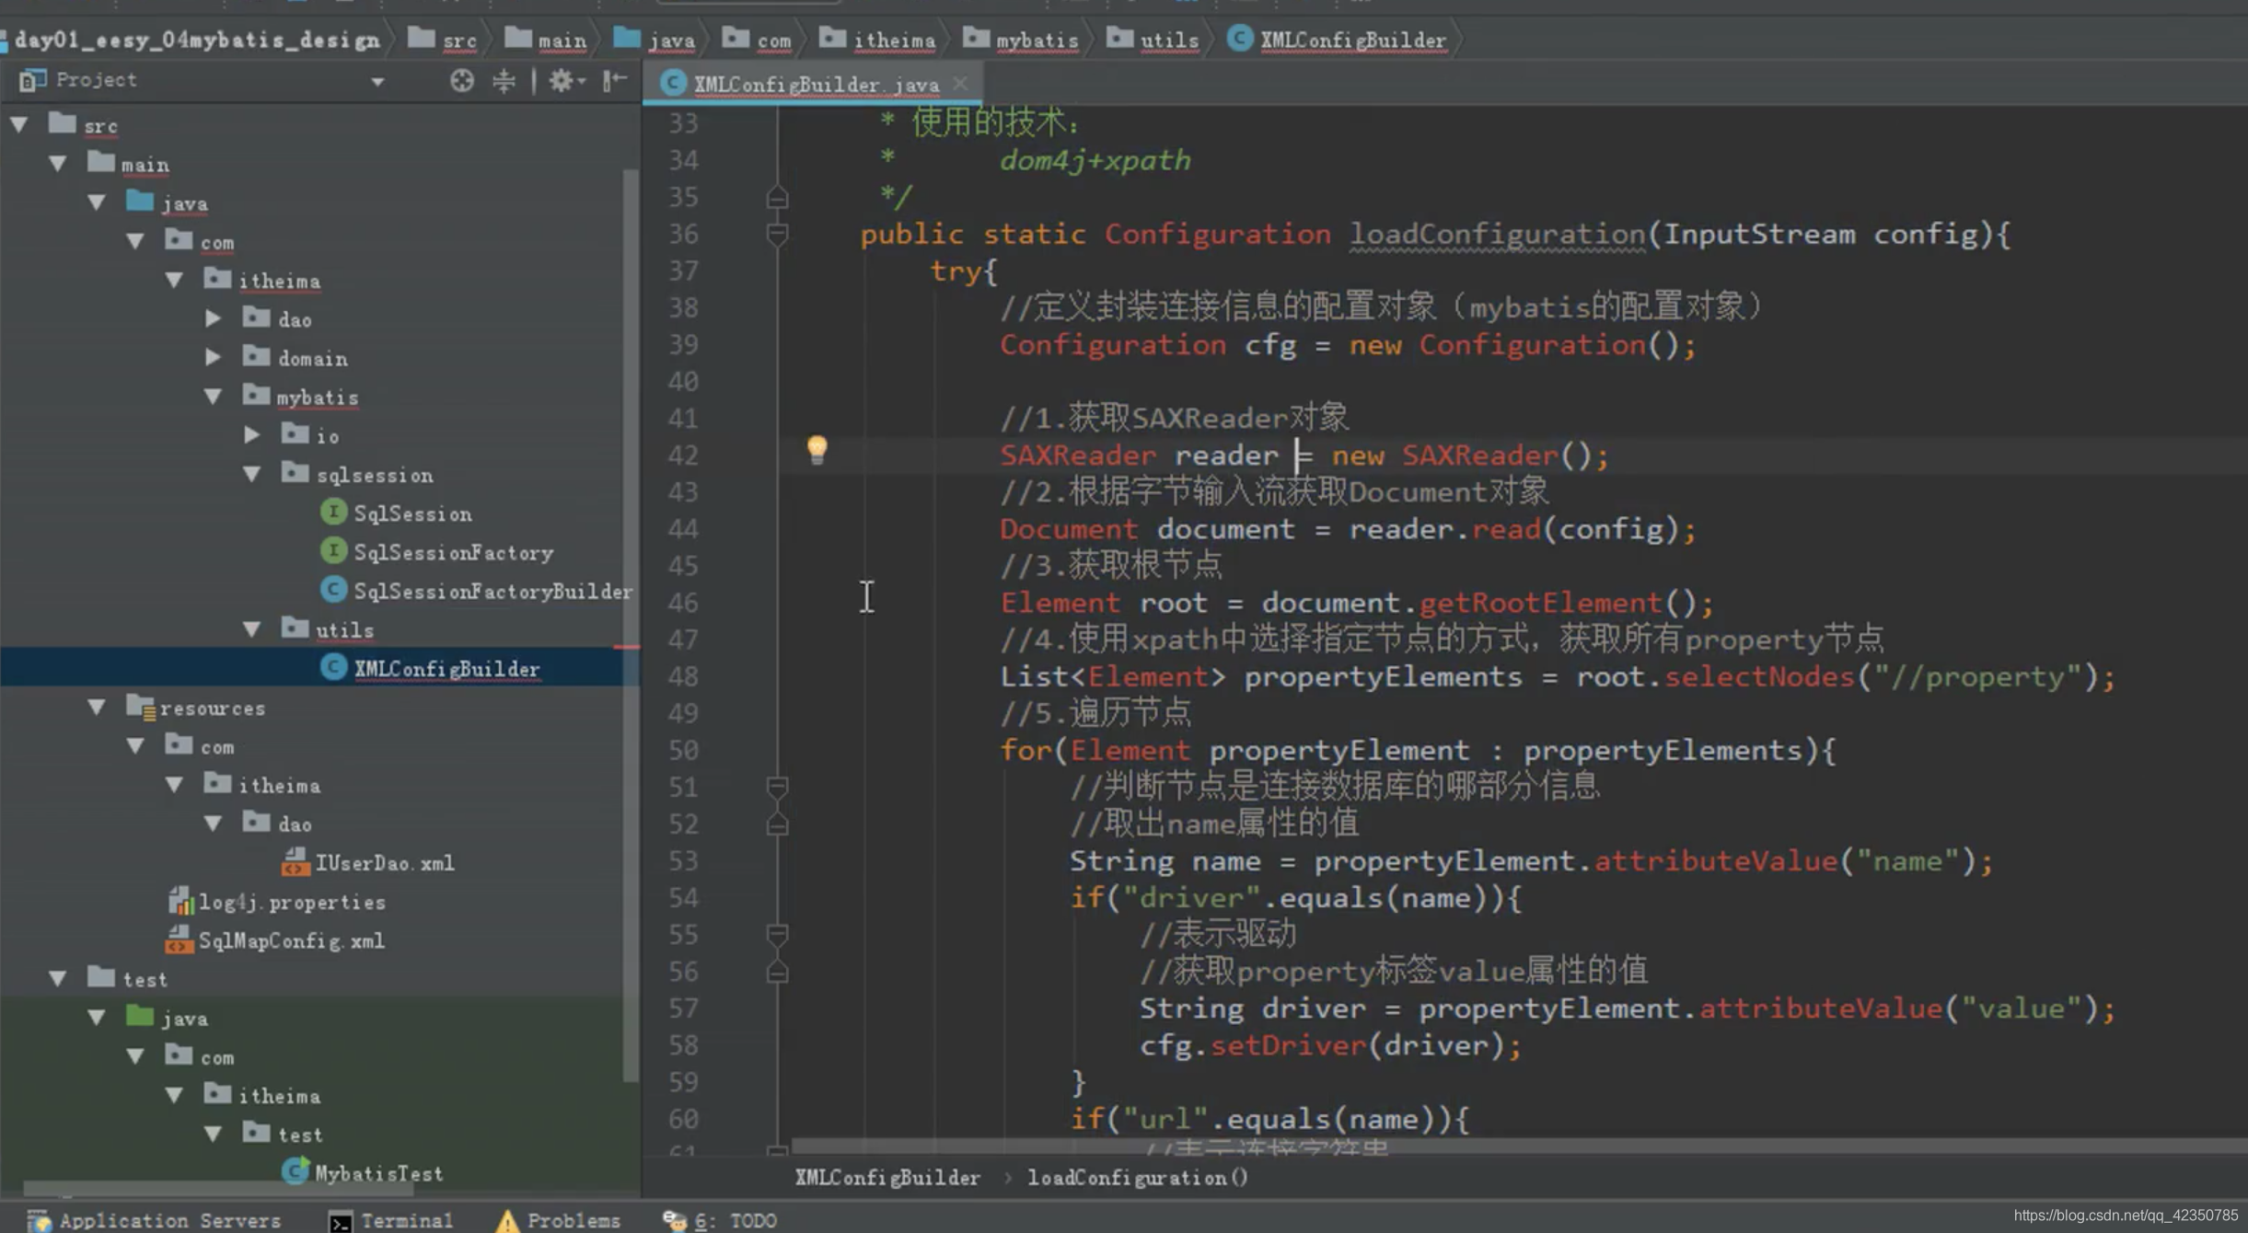Open log4j.properties file

(292, 902)
